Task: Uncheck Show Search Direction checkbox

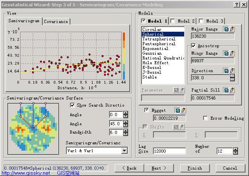Action: coord(72,105)
